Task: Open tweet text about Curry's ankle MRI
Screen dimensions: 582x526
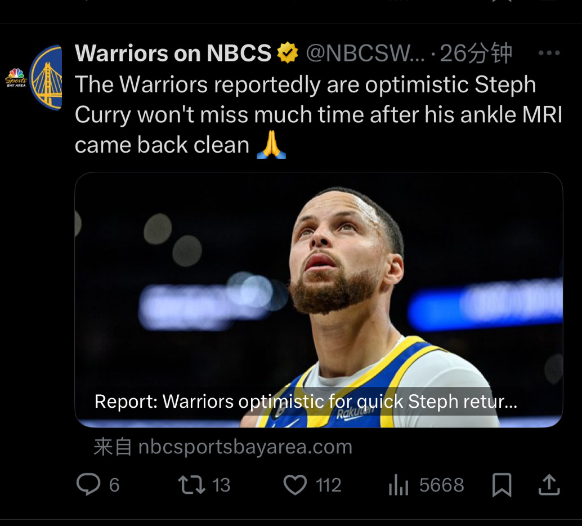Action: tap(318, 115)
